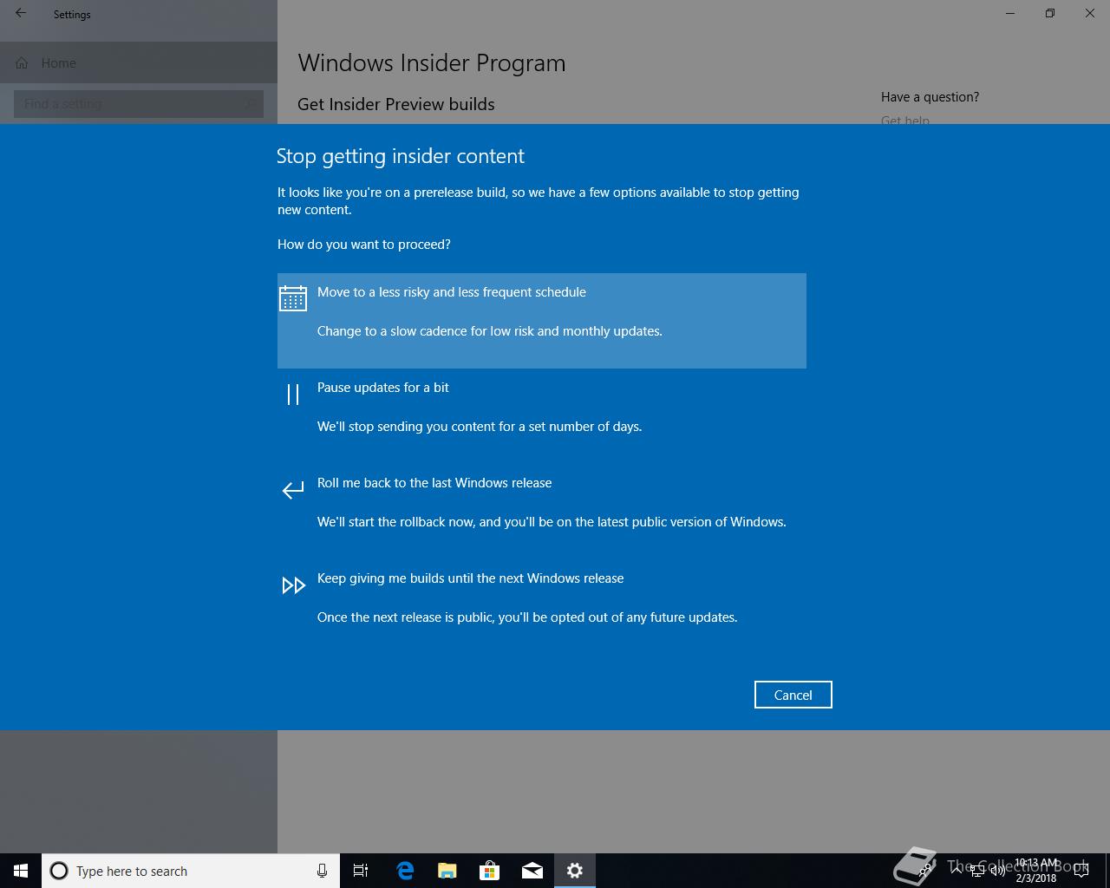The height and width of the screenshot is (888, 1110).
Task: Choose 'Move to a less risky and less frequent schedule'
Action: click(542, 321)
